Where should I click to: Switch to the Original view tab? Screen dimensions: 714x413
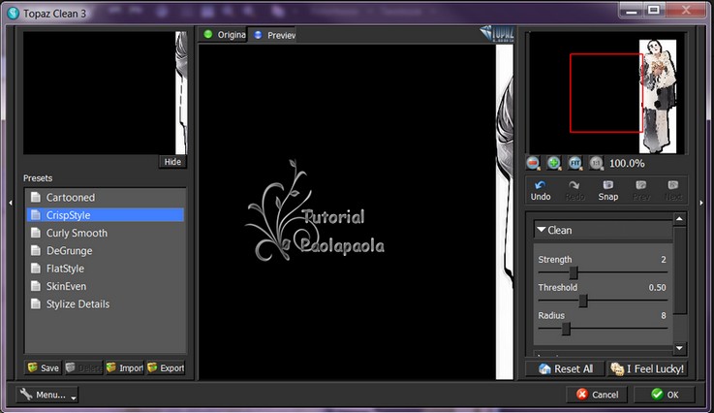tap(223, 35)
